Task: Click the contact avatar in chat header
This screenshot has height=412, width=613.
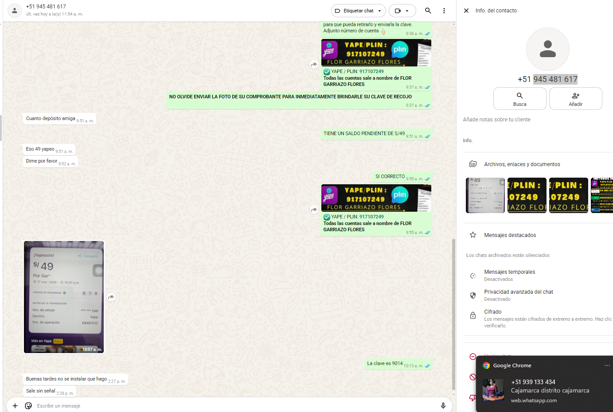Action: coord(15,11)
